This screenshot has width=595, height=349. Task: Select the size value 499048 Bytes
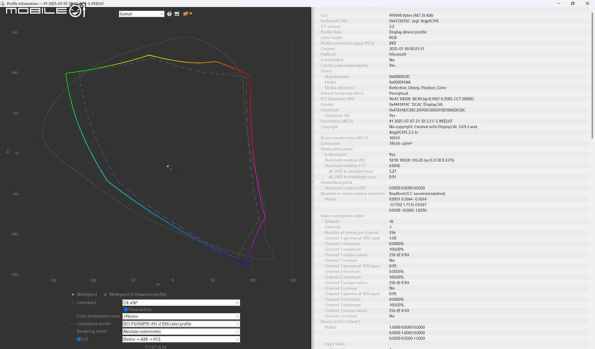pos(411,16)
